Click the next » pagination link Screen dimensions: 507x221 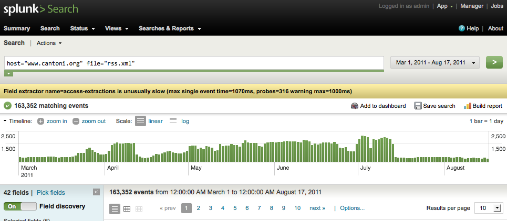click(317, 208)
